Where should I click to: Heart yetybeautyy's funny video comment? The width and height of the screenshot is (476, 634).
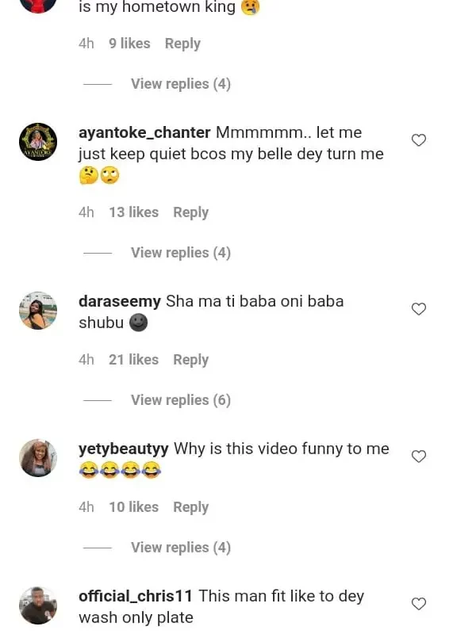(419, 456)
